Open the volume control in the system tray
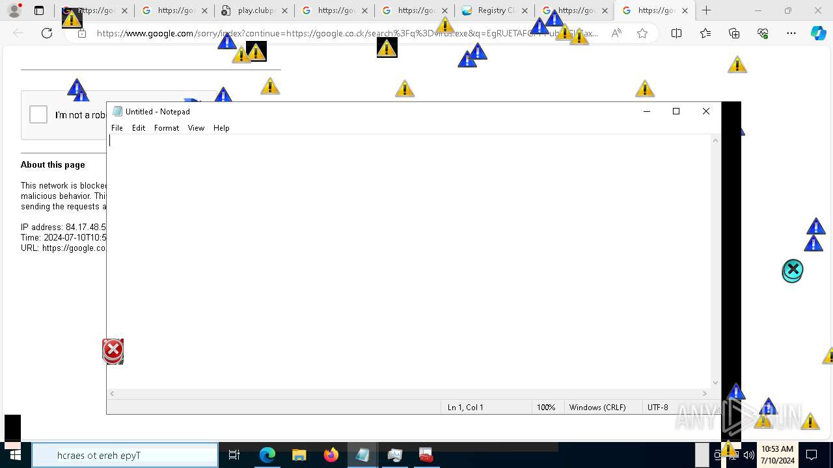 pyautogui.click(x=748, y=455)
